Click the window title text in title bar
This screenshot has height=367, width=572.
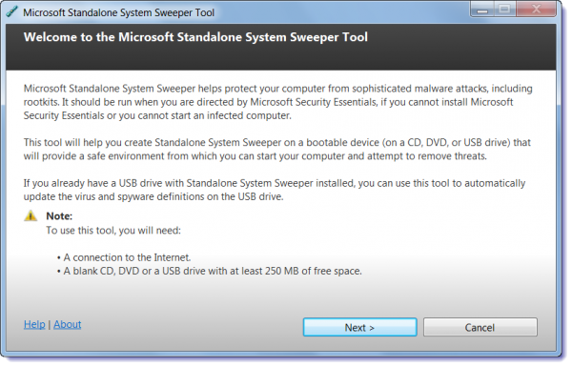tap(118, 12)
